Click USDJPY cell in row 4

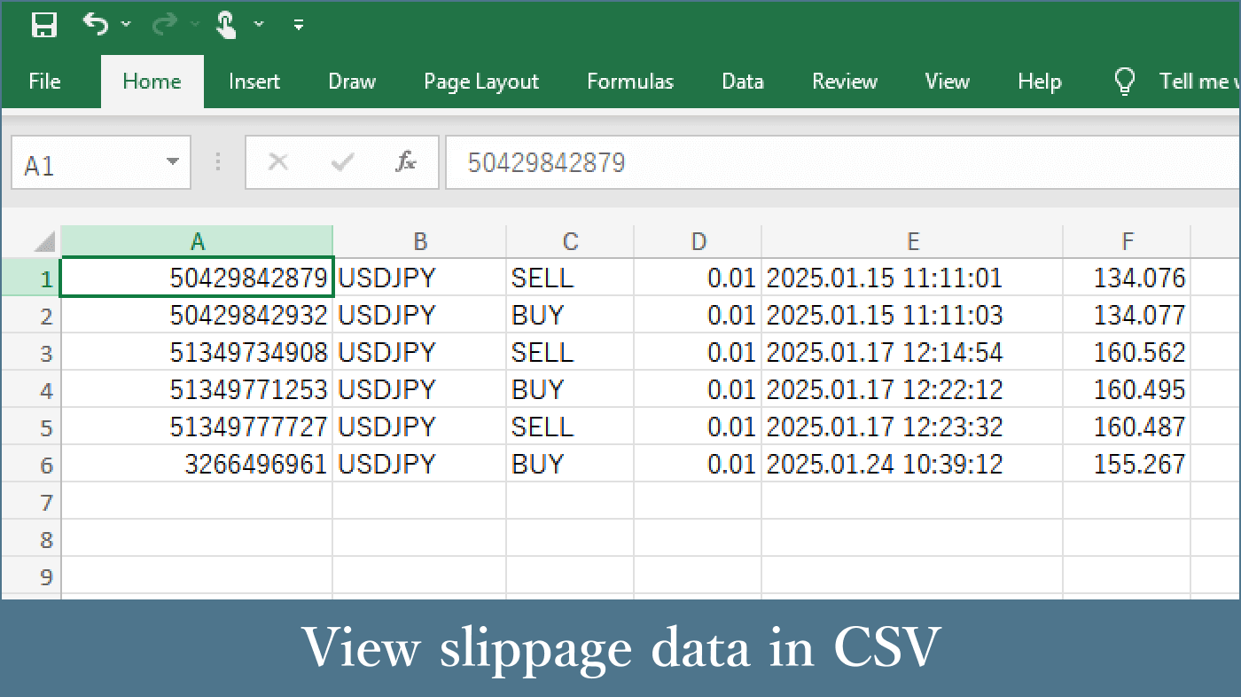[x=420, y=389]
